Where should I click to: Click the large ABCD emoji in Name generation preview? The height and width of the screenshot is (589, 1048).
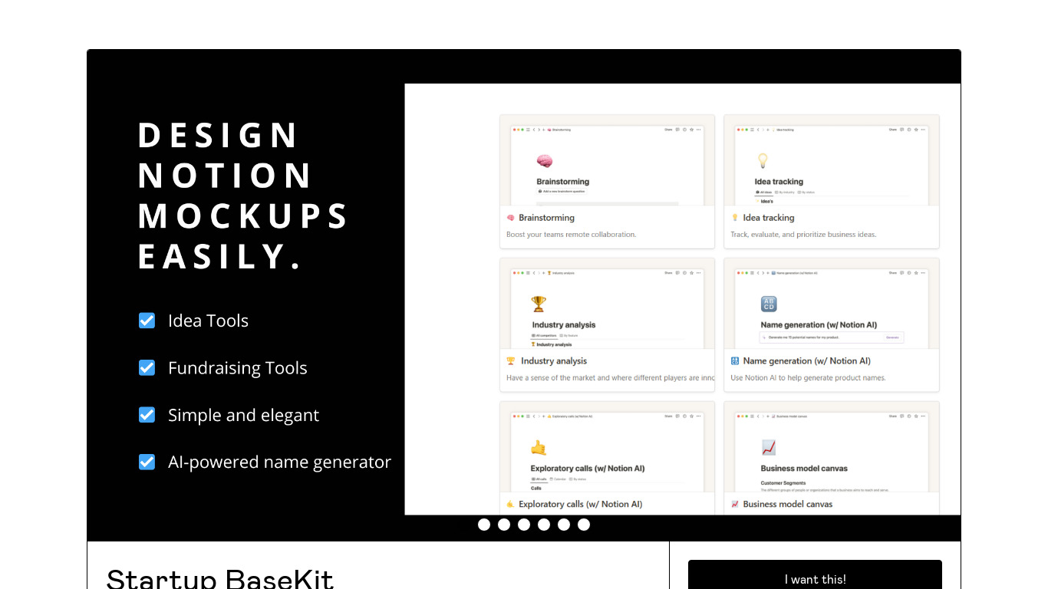pos(768,304)
